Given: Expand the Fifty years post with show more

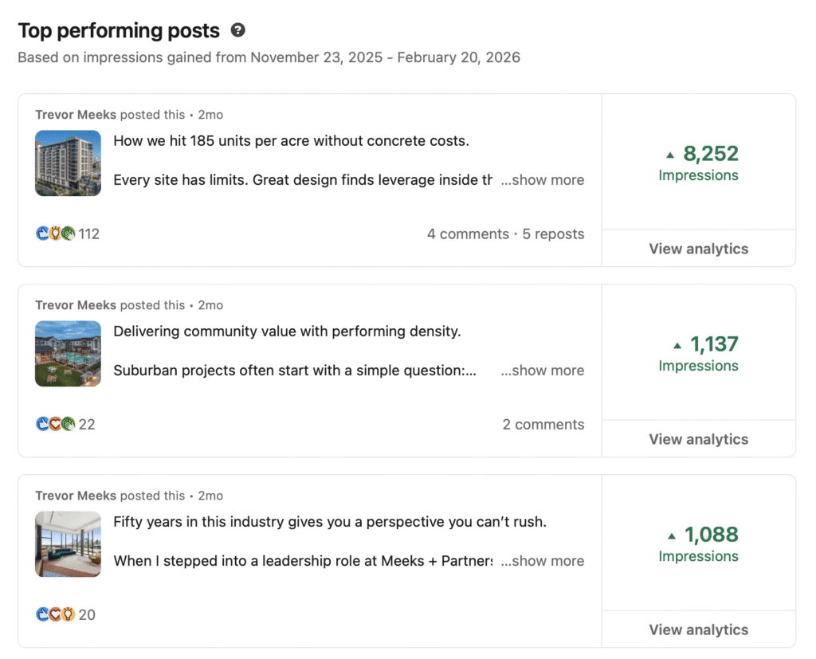Looking at the screenshot, I should tap(542, 562).
